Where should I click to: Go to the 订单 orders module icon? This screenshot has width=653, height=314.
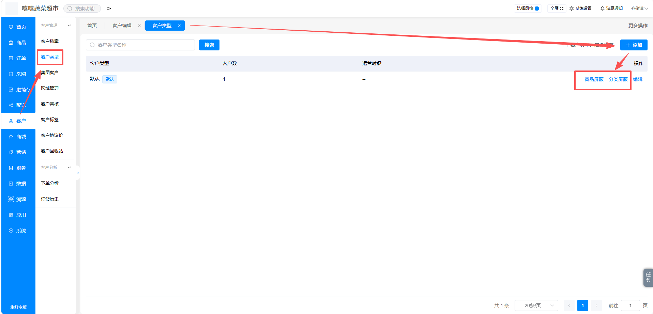pos(11,58)
